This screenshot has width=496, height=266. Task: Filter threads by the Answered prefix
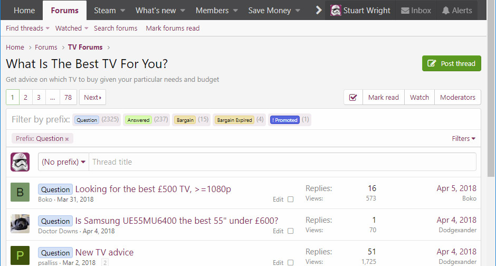(x=139, y=120)
